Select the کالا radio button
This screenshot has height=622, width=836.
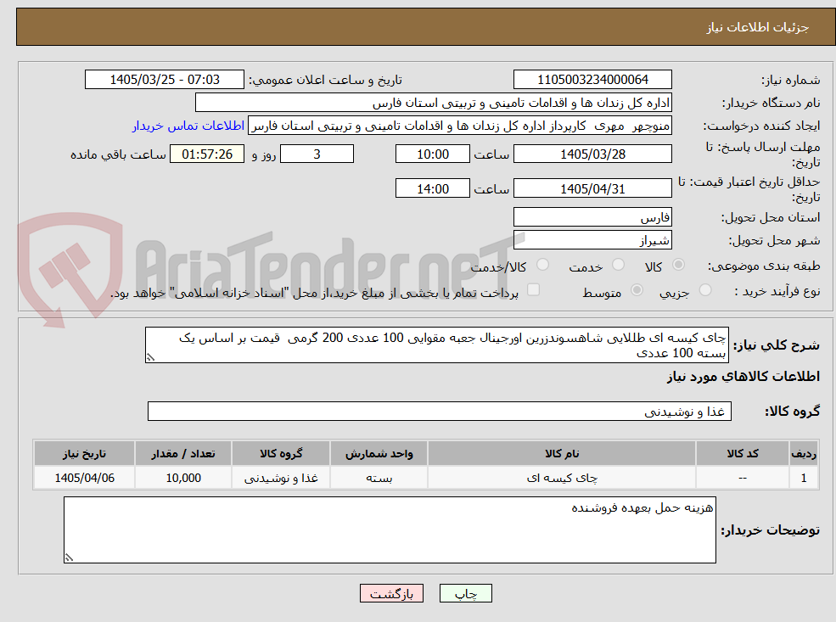[x=678, y=265]
